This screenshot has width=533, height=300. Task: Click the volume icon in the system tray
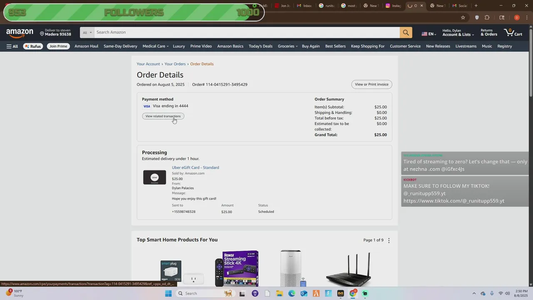[508, 293]
